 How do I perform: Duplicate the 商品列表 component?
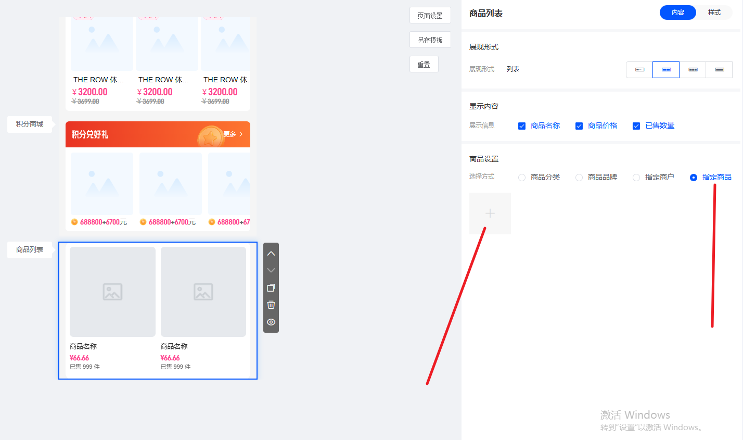271,288
